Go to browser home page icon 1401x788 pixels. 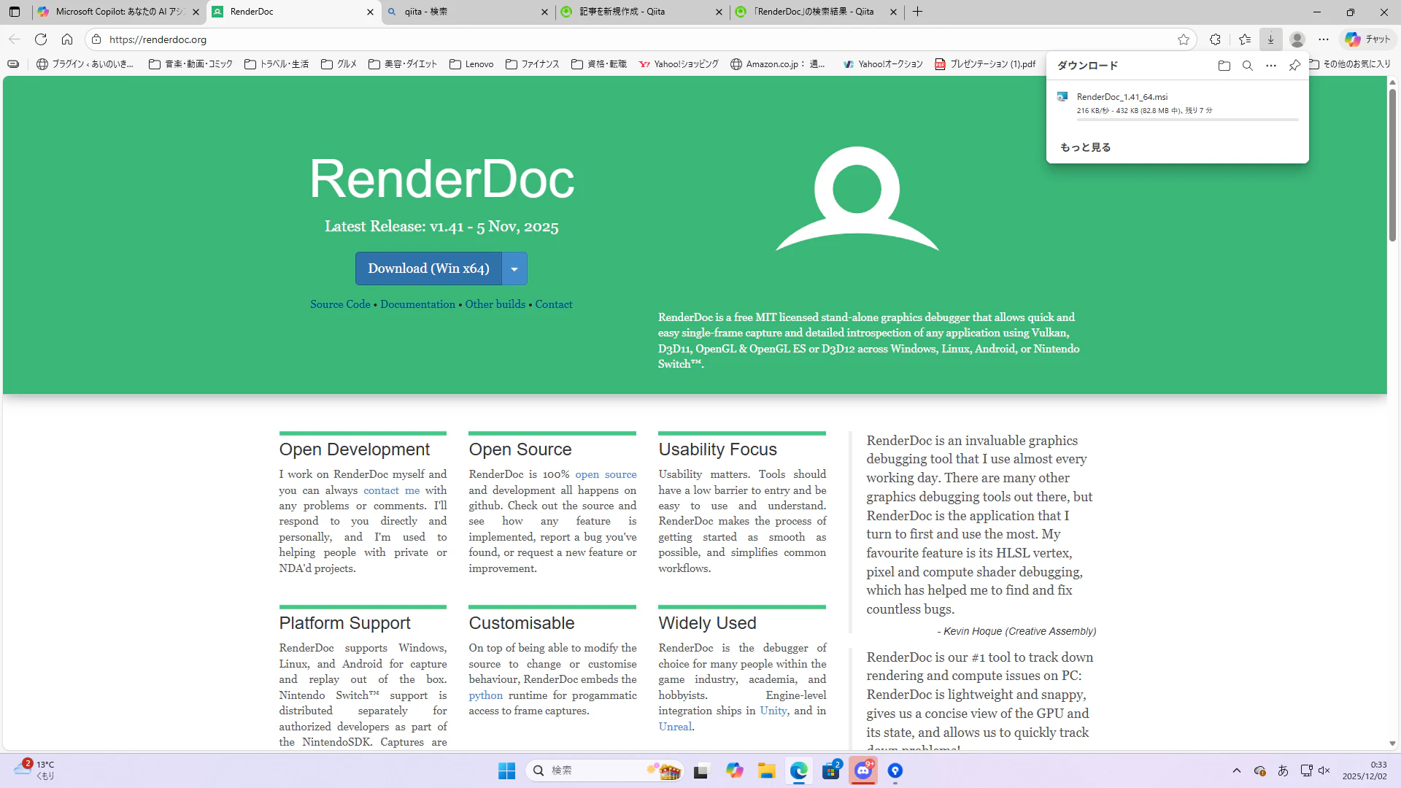[67, 39]
